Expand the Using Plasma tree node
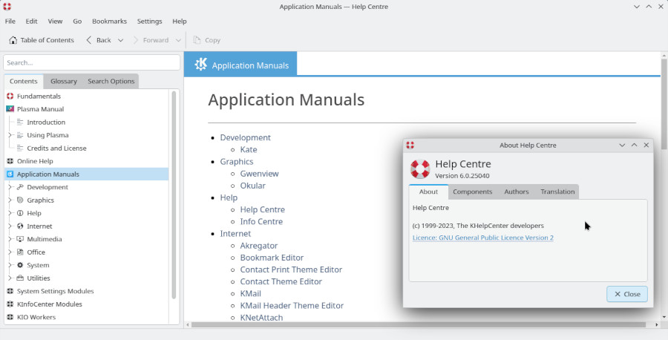Image resolution: width=668 pixels, height=340 pixels. [10, 135]
